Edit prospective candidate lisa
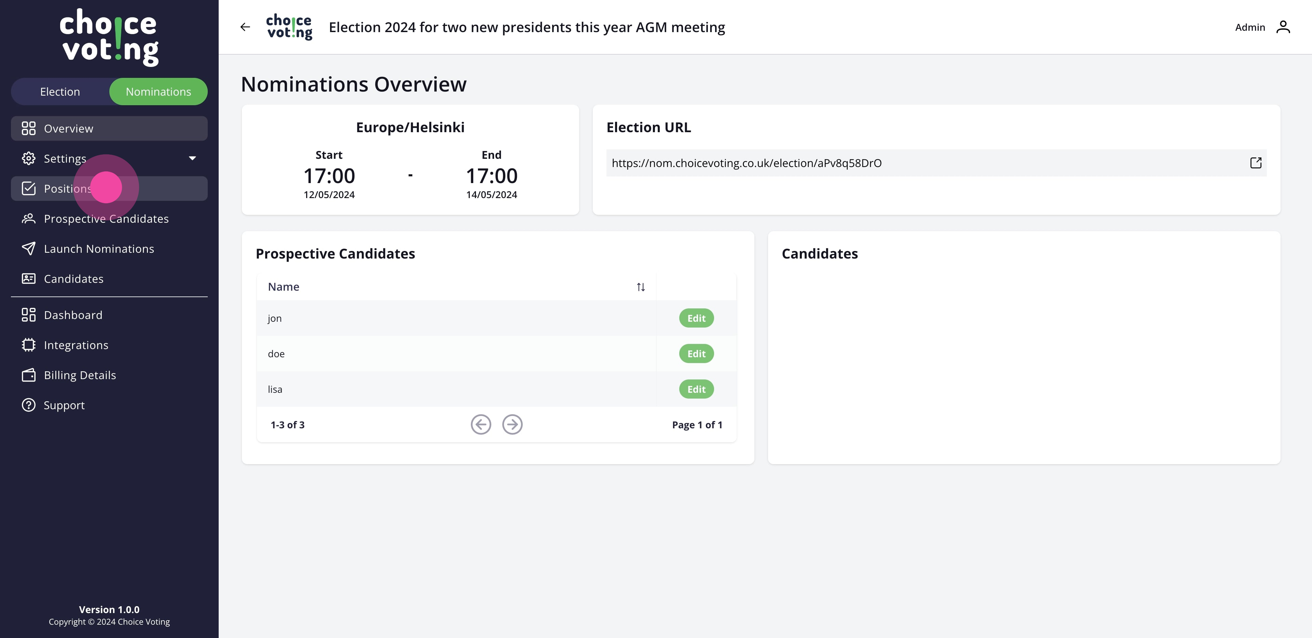 (x=696, y=389)
